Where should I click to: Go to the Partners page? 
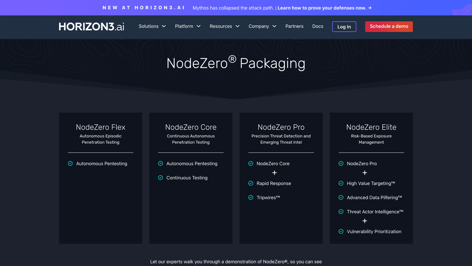coord(294,26)
